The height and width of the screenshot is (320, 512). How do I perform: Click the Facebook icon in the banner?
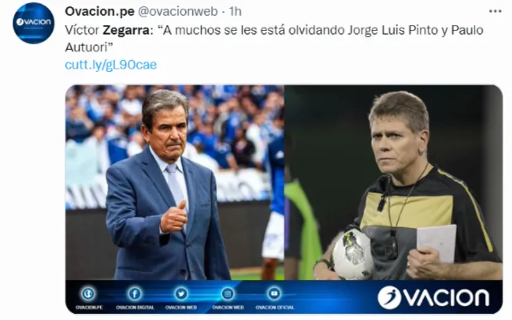coord(135,294)
